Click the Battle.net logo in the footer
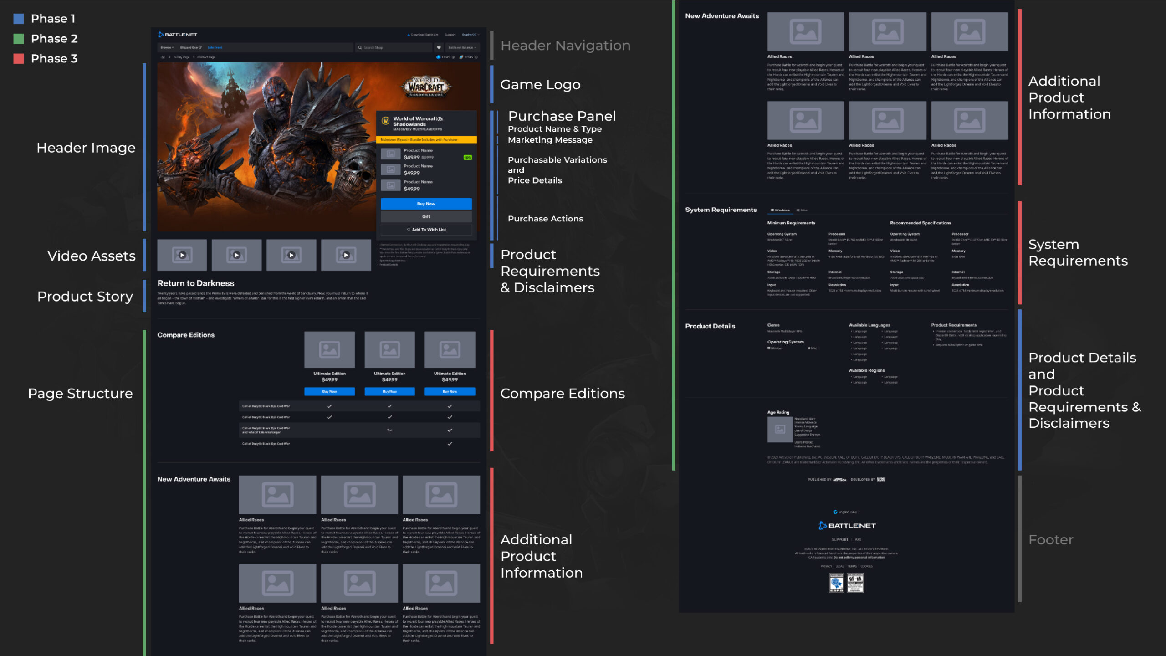The image size is (1166, 656). coord(847,526)
